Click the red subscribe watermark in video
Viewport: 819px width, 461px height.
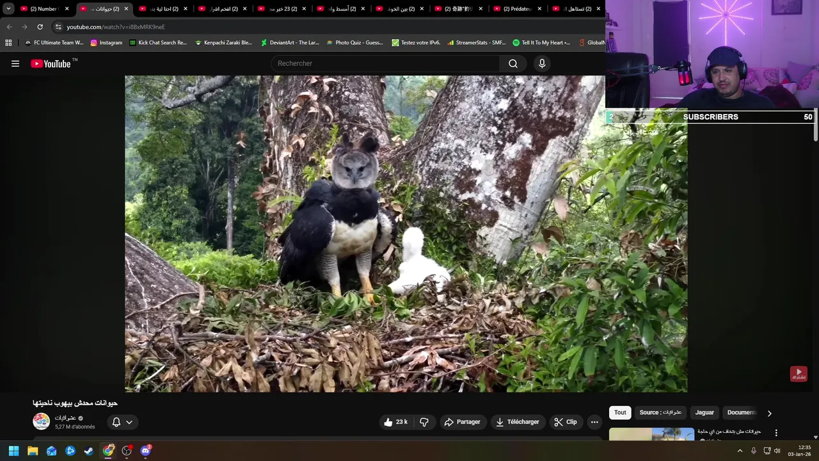tap(799, 373)
